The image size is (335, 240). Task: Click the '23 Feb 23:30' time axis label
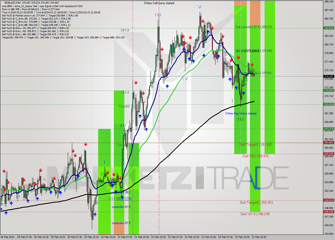[x=259, y=237]
